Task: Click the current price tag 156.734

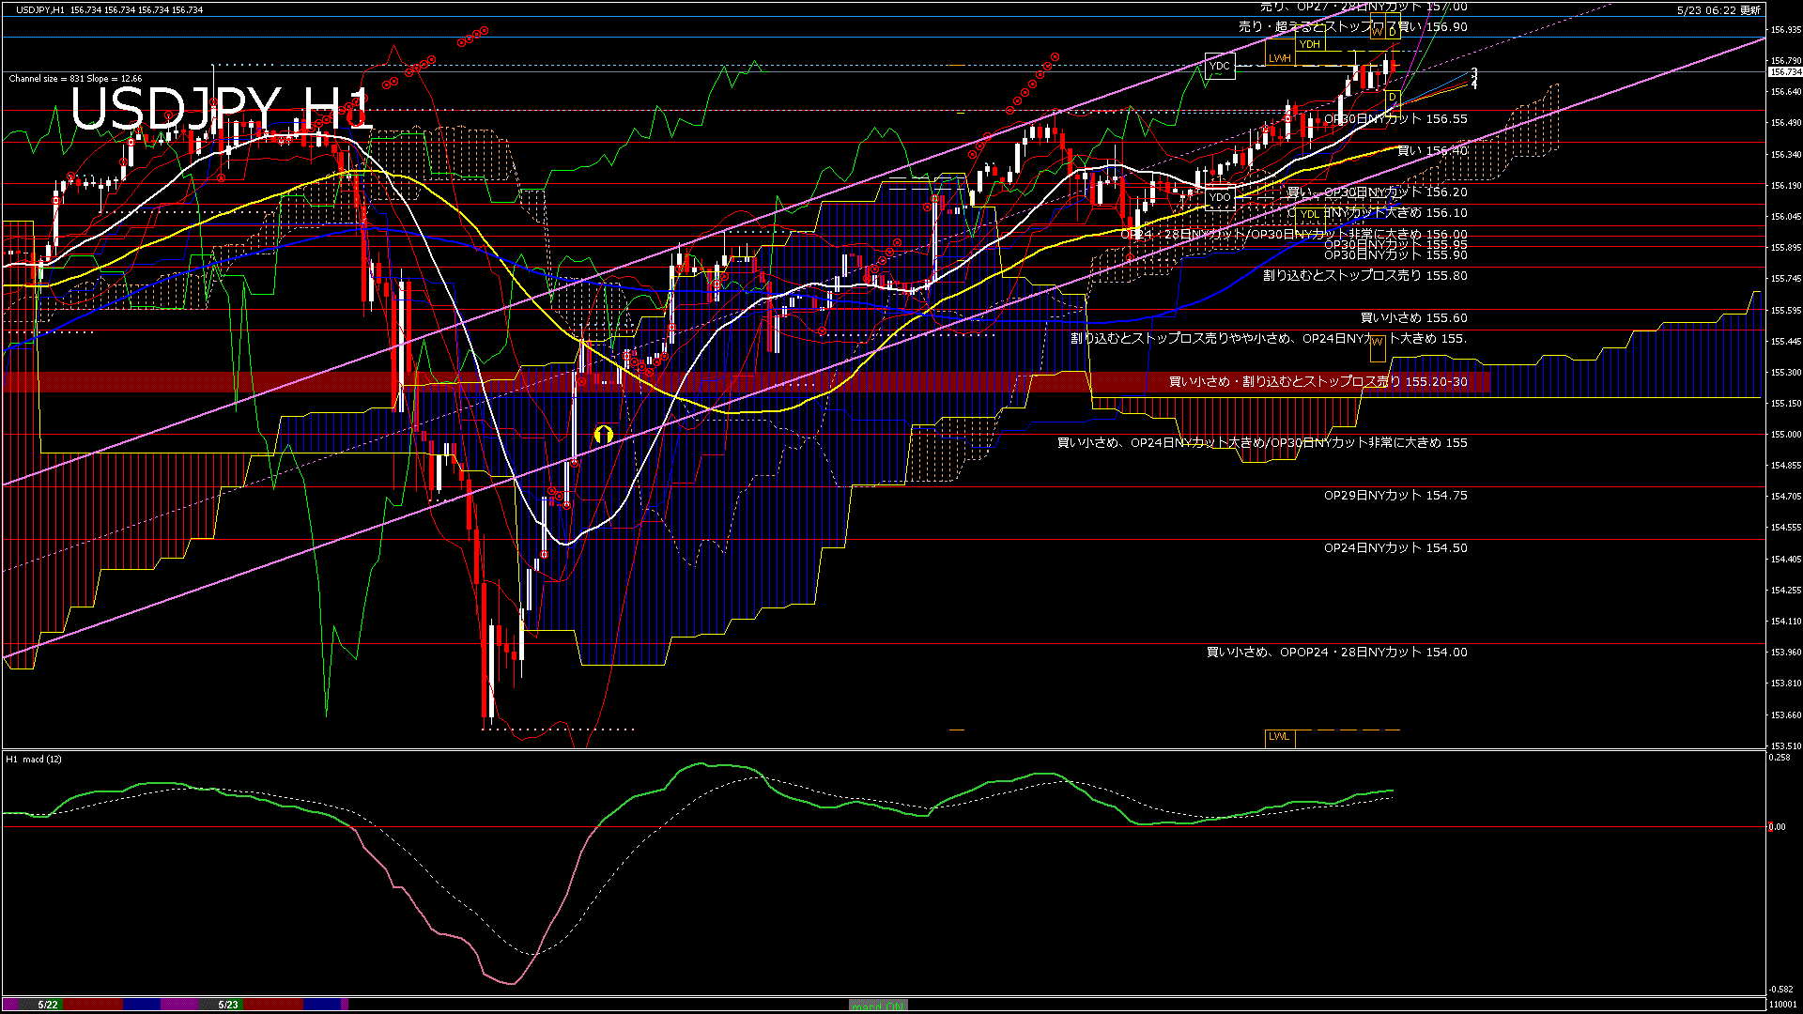Action: [1784, 72]
